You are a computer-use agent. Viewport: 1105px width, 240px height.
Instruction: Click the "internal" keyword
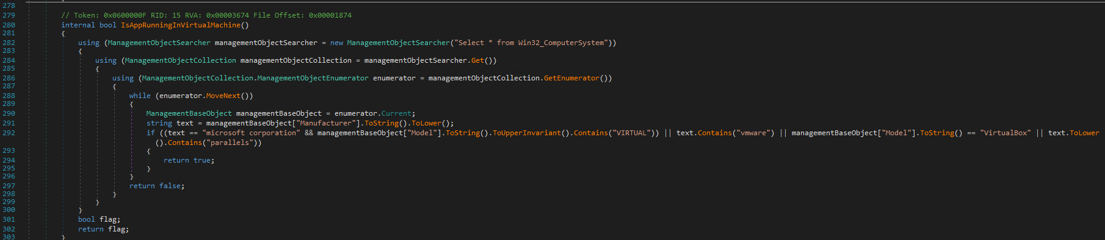pos(78,25)
